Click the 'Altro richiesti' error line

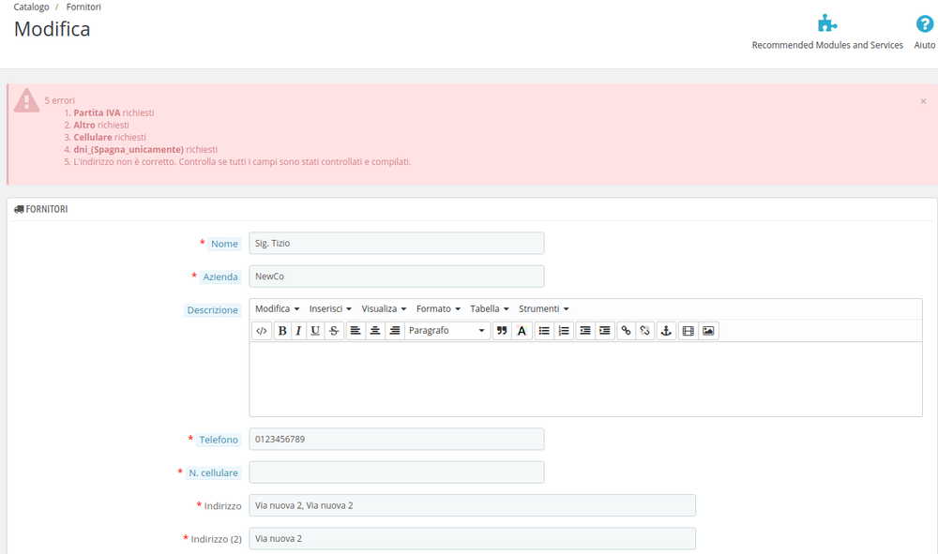[x=101, y=125]
